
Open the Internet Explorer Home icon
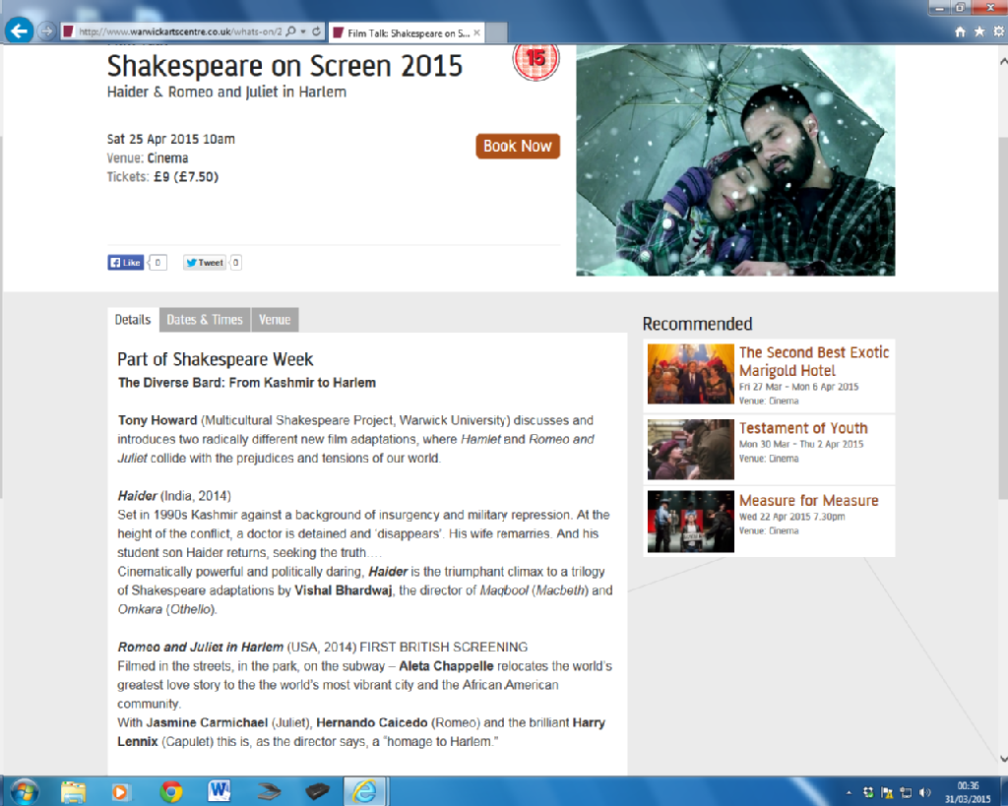961,31
